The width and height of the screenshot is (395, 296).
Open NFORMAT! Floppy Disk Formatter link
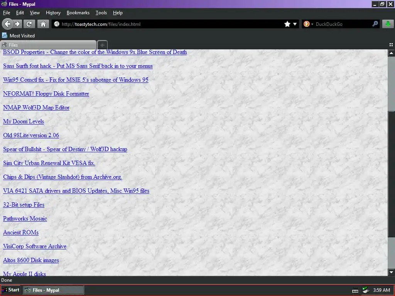46,94
